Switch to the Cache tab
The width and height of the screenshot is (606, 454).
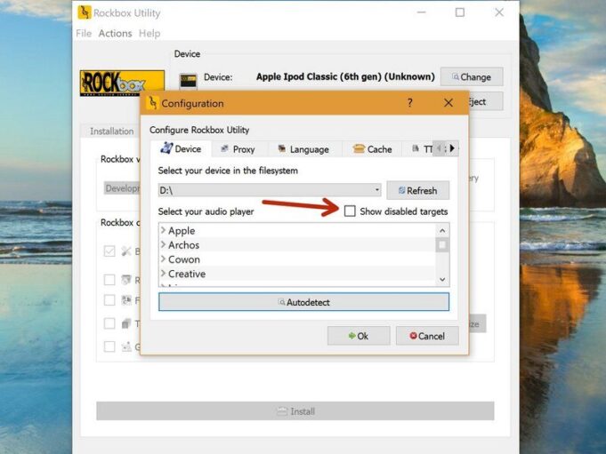[x=372, y=149]
